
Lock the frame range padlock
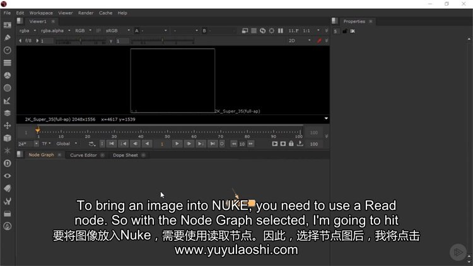click(x=291, y=143)
